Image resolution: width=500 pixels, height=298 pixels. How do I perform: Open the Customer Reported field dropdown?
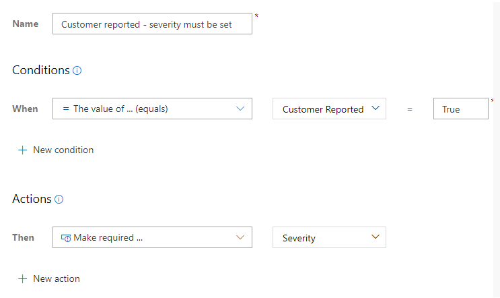pyautogui.click(x=329, y=109)
